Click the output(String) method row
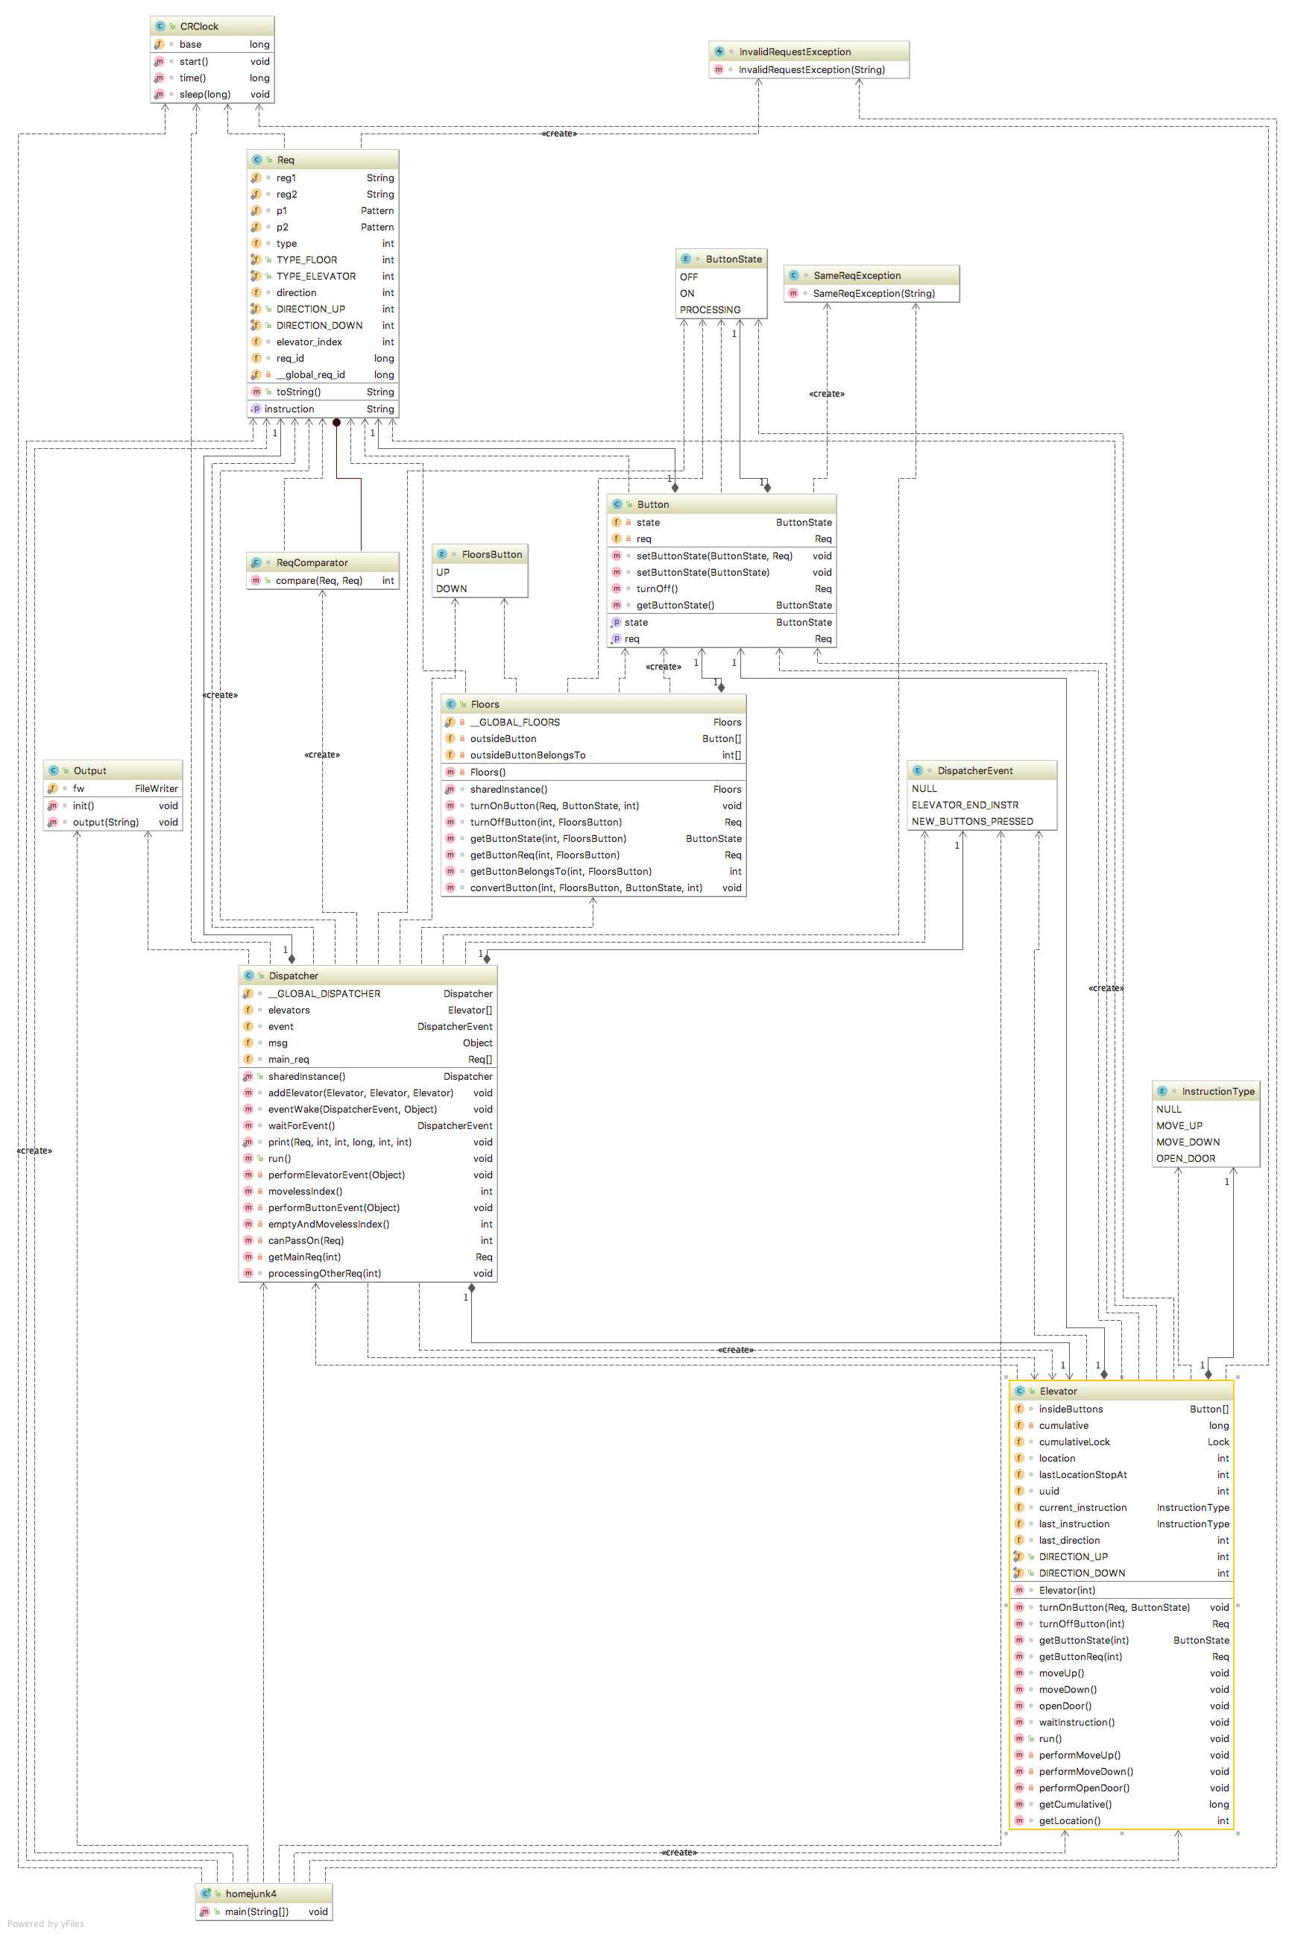The image size is (1292, 1936). [x=113, y=823]
